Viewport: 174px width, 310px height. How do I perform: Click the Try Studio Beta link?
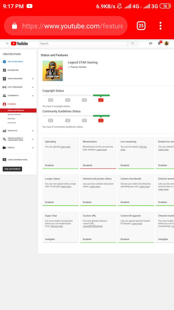tap(15, 62)
